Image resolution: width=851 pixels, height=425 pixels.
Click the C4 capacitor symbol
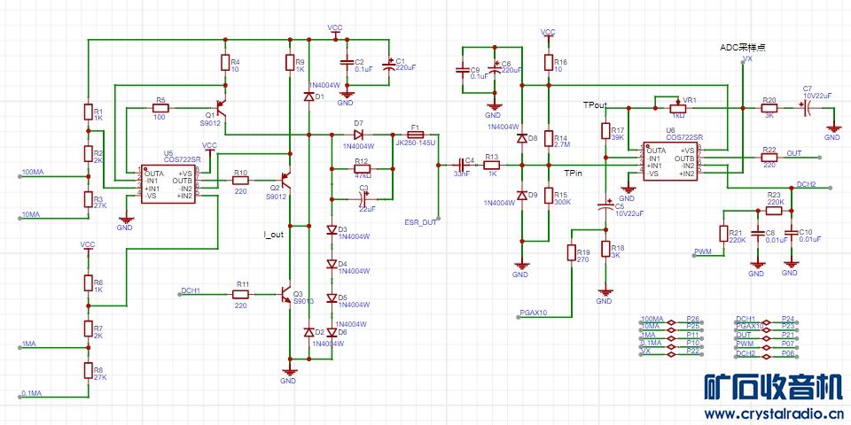click(x=463, y=165)
